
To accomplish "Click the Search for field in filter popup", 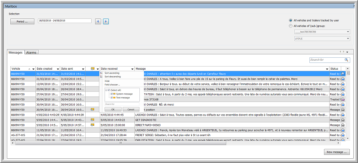I will tap(122, 104).
